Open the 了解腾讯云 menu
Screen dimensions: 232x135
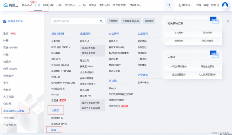coord(135,5)
